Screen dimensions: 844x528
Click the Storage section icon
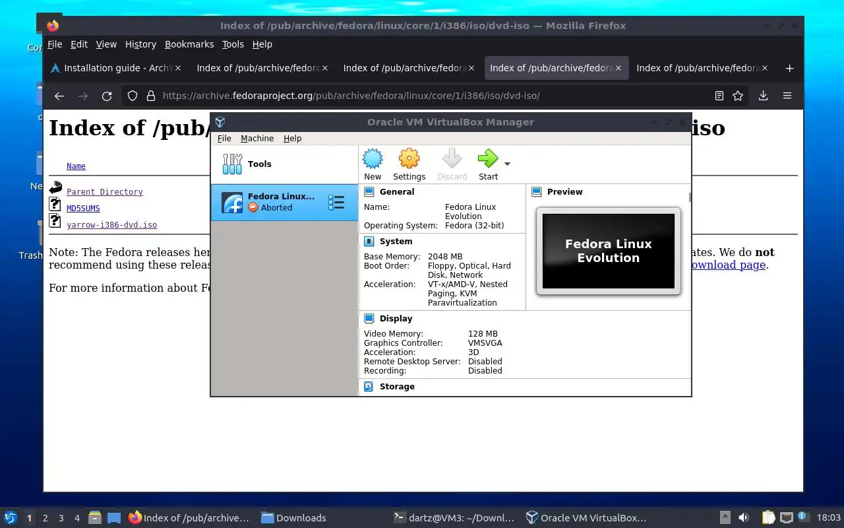369,387
